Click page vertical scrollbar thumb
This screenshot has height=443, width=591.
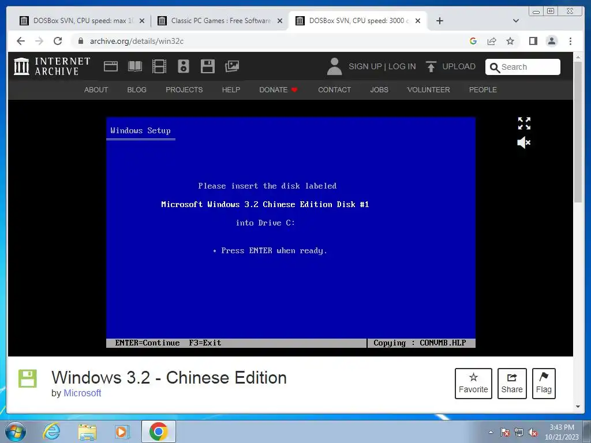578,132
